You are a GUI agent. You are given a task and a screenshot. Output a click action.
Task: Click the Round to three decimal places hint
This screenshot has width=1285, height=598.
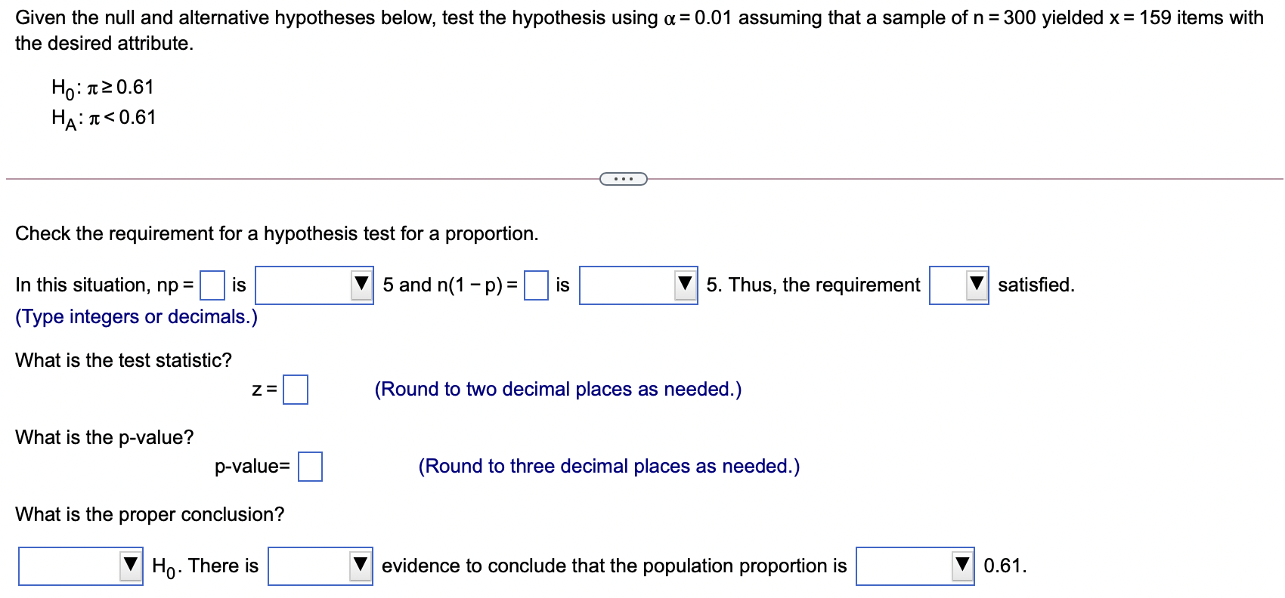coord(609,466)
